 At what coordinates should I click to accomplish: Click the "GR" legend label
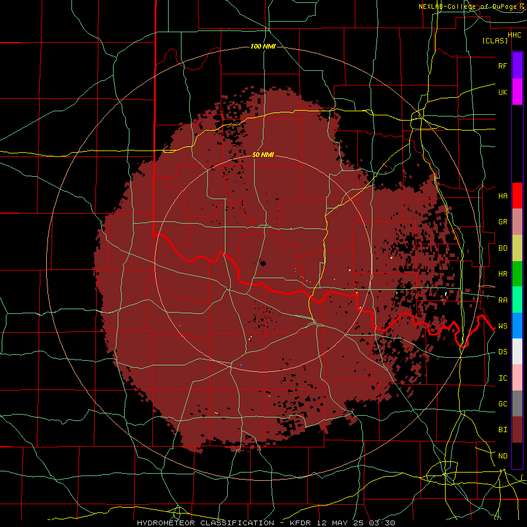tap(502, 222)
